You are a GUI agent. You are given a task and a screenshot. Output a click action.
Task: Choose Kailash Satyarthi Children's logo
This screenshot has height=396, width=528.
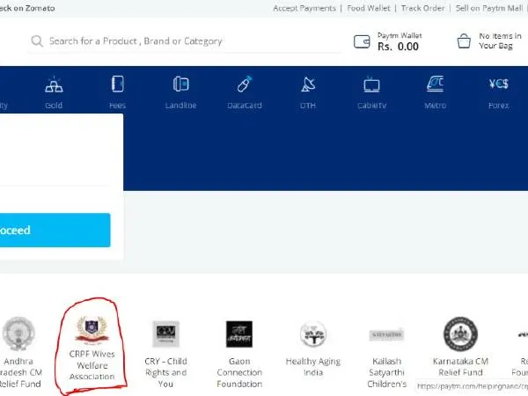click(386, 334)
